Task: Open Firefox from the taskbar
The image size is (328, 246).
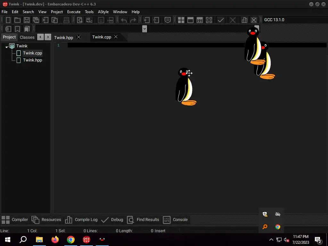Action: point(55,240)
